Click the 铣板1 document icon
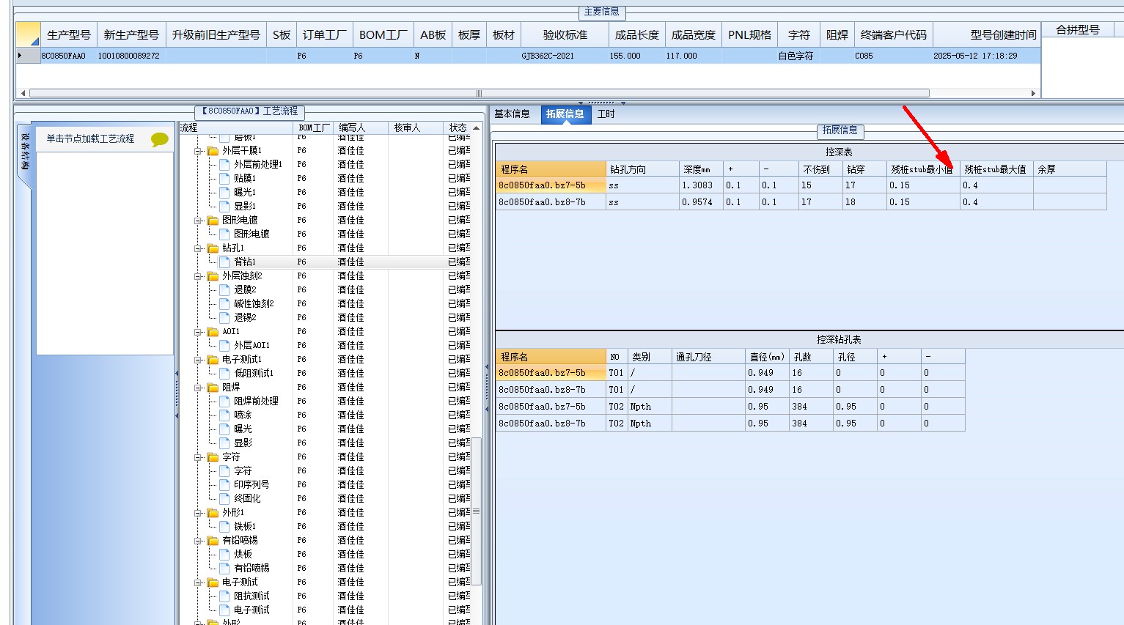Viewport: 1124px width, 625px height. click(x=225, y=526)
